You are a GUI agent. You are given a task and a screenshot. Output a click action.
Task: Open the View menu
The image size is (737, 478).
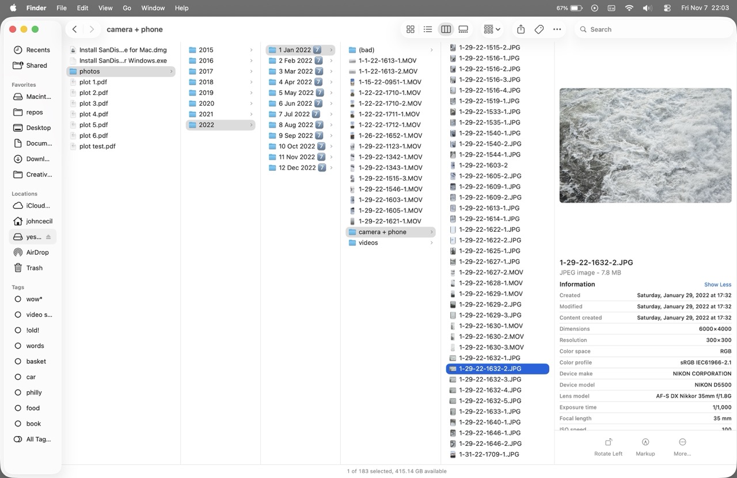click(x=105, y=8)
